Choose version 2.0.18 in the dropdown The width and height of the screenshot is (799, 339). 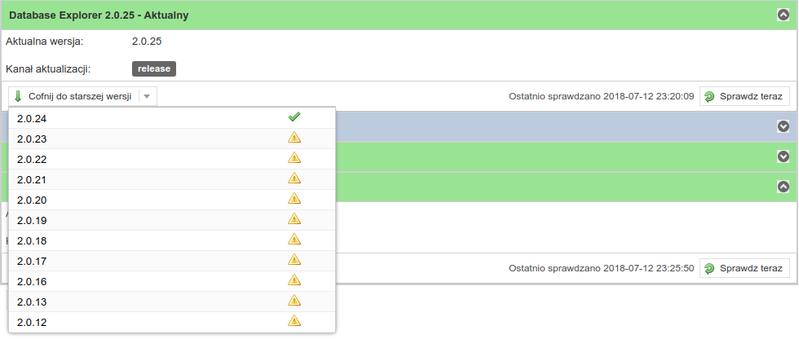tap(172, 240)
